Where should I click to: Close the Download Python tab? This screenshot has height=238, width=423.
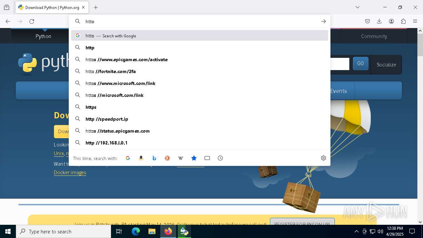pyautogui.click(x=83, y=7)
